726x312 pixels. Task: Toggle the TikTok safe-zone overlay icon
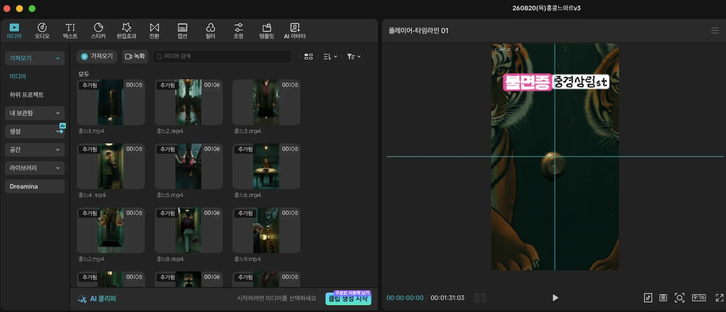[x=648, y=298]
